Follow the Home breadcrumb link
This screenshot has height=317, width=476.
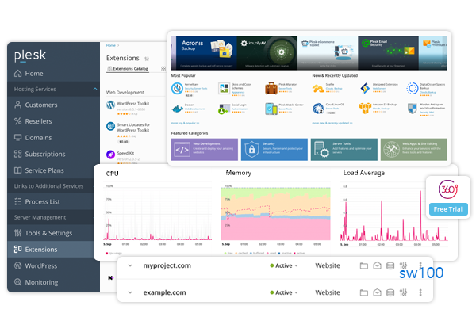[111, 45]
